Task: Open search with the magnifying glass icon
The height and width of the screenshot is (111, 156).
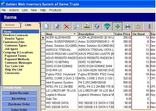Action: pos(77,27)
